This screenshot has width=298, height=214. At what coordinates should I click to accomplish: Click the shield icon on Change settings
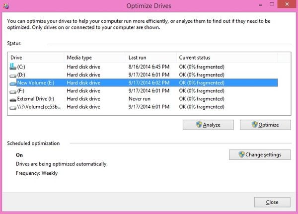pos(241,154)
